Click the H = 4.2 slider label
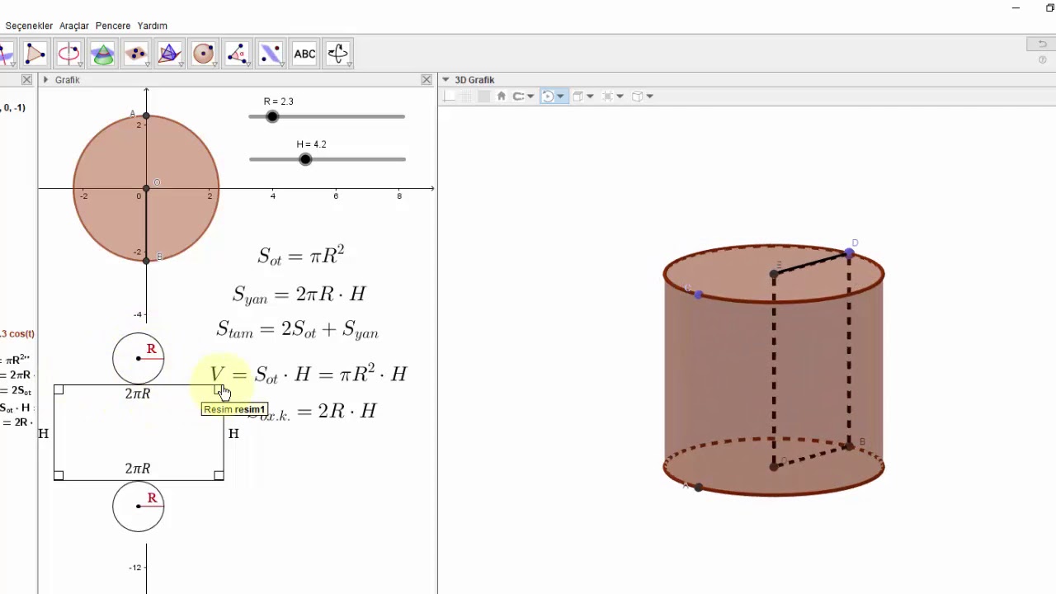The image size is (1056, 594). tap(312, 144)
